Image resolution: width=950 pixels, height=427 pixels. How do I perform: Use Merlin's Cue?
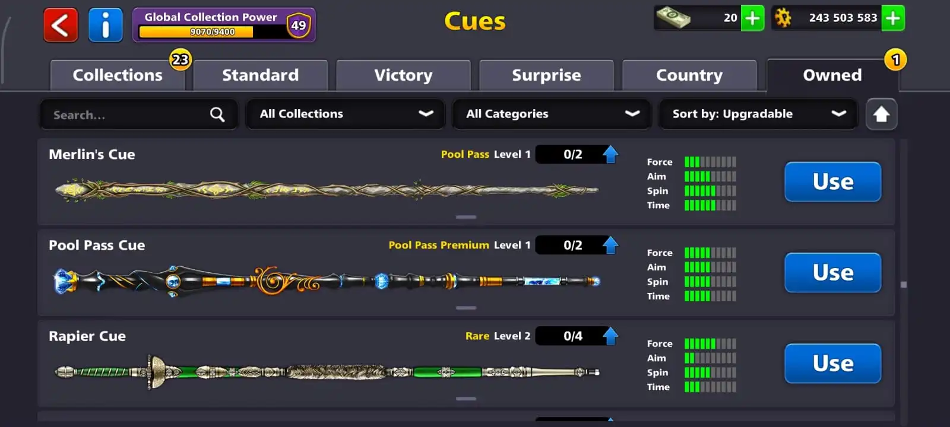[833, 181]
